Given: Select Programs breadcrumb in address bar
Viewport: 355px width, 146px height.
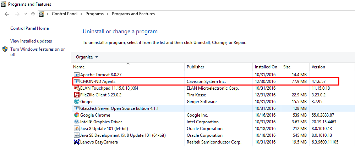Looking at the screenshot, I should (94, 14).
